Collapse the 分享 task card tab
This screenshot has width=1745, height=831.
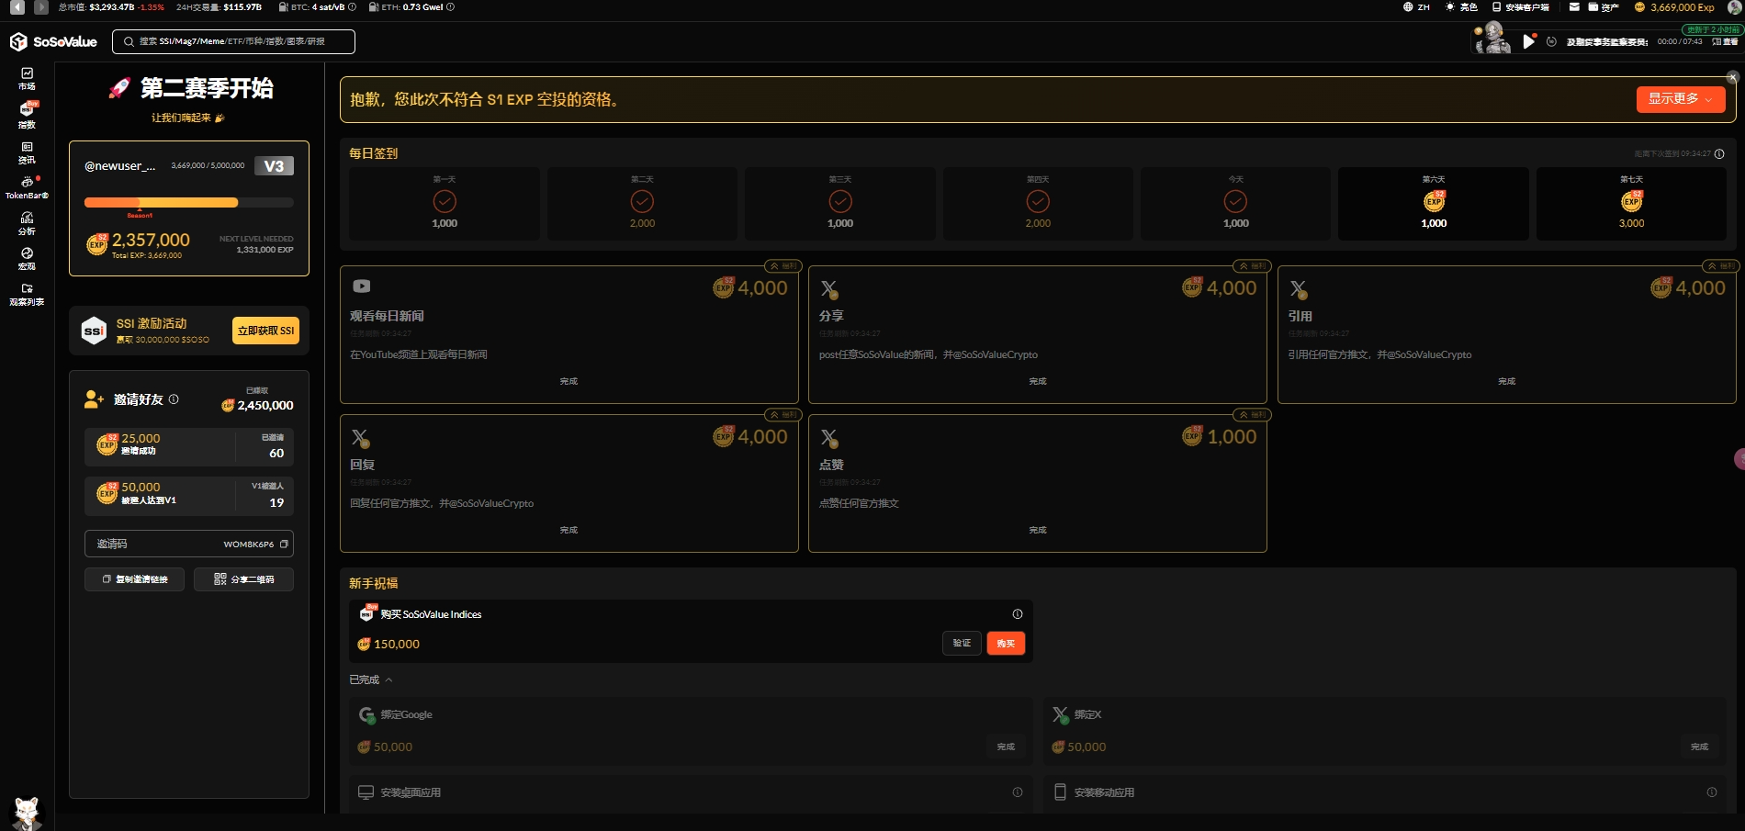pyautogui.click(x=1252, y=266)
